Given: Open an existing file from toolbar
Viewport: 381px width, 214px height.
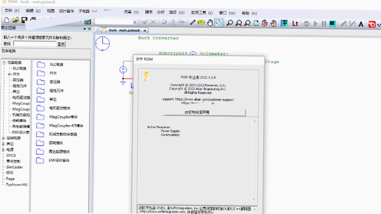Looking at the screenshot, I should tap(16, 20).
